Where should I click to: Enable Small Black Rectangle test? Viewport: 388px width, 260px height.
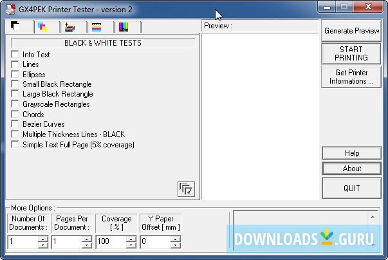click(15, 84)
